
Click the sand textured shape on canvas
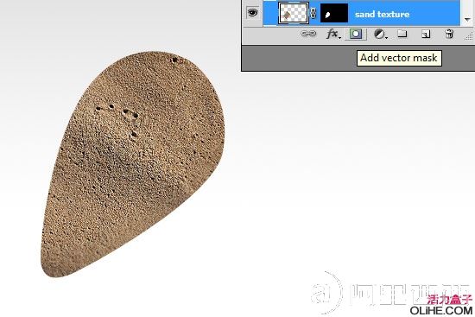pyautogui.click(x=133, y=163)
